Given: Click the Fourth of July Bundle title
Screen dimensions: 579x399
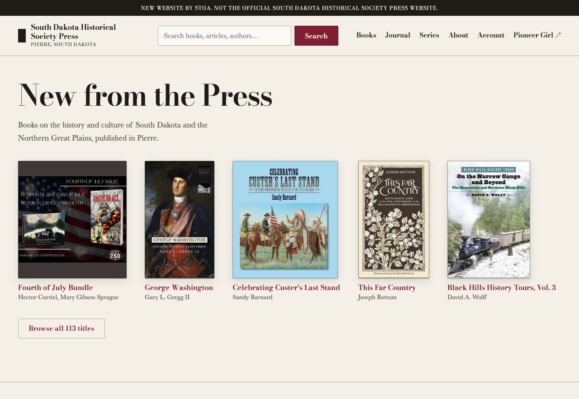Looking at the screenshot, I should 55,287.
